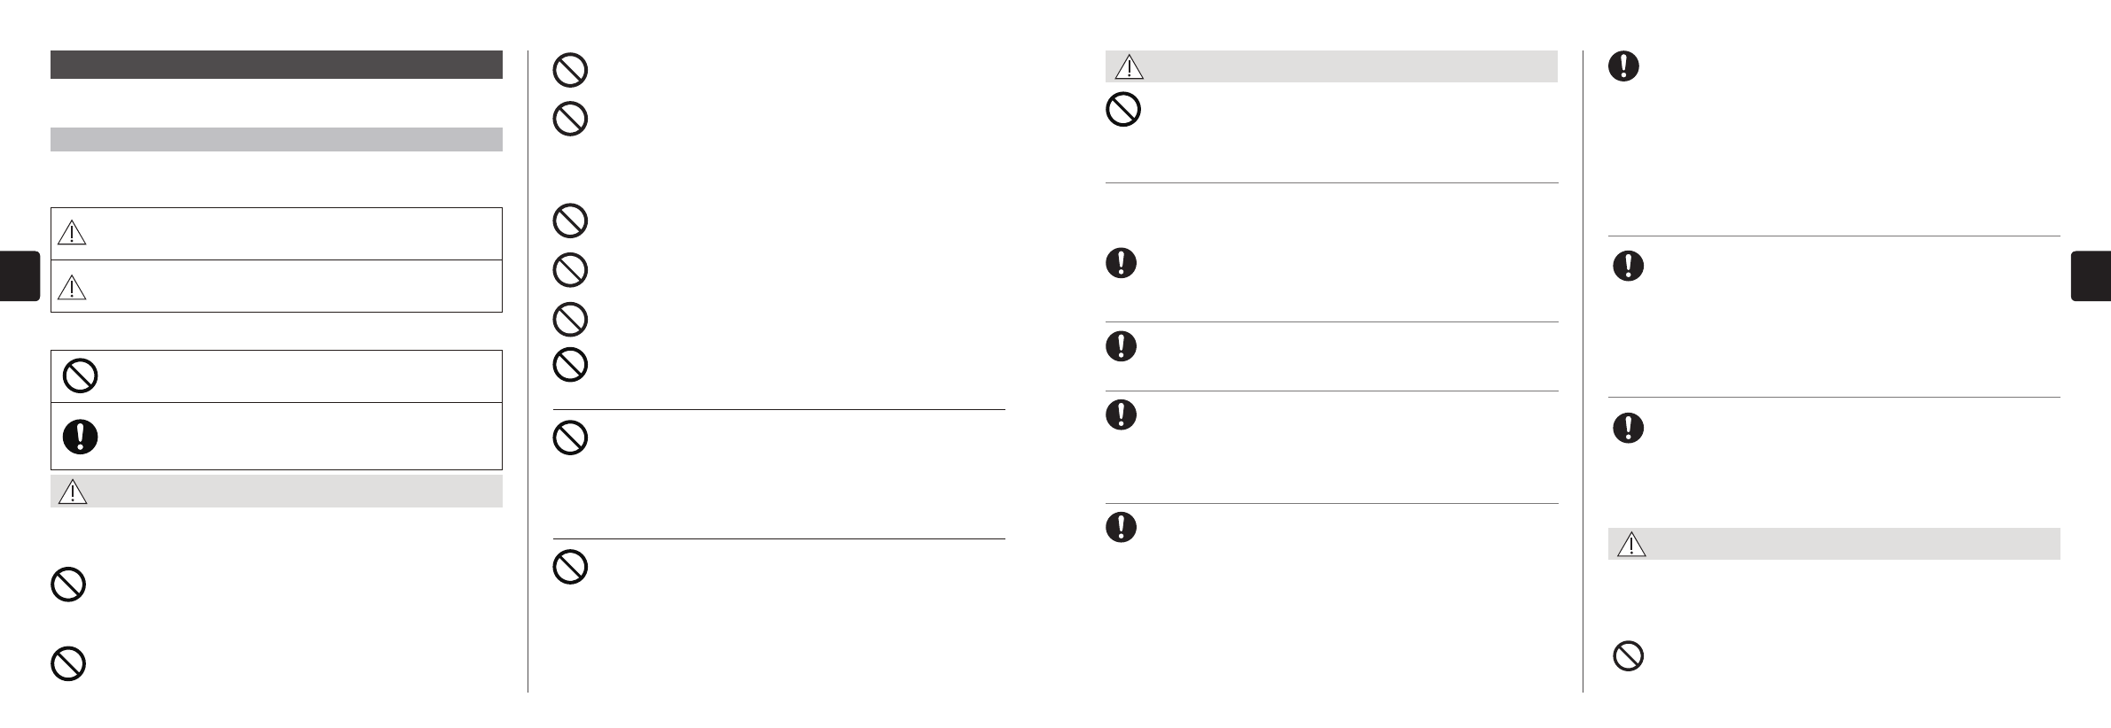Click the warning triangle in the first column's gray bar
2111x728 pixels.
(72, 492)
